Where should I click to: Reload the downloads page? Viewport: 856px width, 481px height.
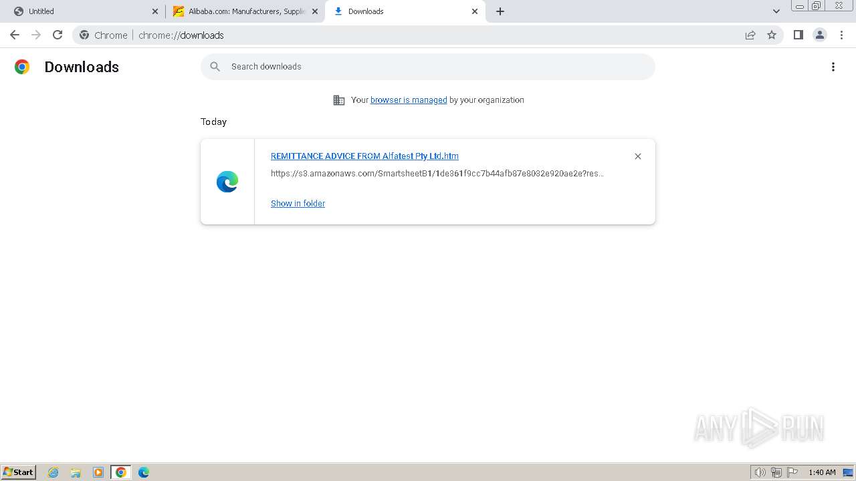pyautogui.click(x=58, y=35)
